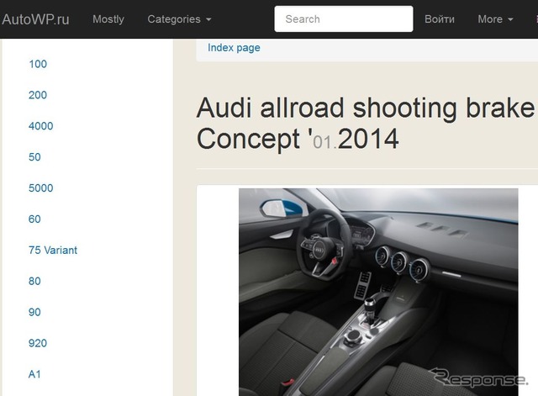Select model 100 in sidebar
538x396 pixels.
click(38, 64)
